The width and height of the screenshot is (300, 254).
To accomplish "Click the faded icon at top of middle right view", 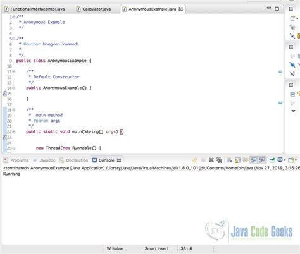I will pyautogui.click(x=292, y=56).
